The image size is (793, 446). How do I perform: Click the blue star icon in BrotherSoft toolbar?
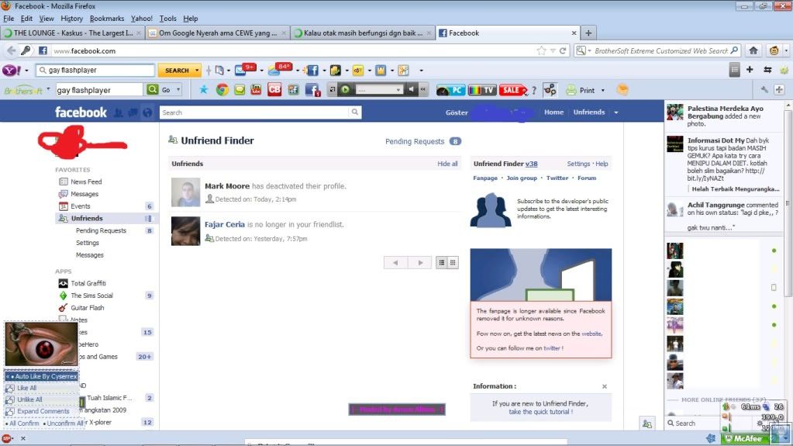point(203,90)
